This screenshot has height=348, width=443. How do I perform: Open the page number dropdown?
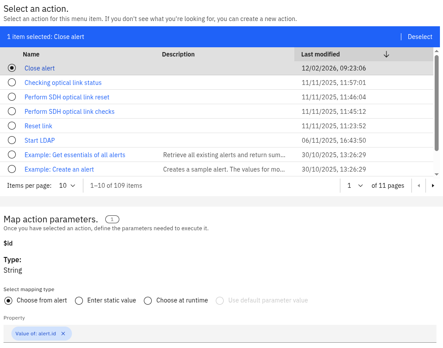(355, 186)
